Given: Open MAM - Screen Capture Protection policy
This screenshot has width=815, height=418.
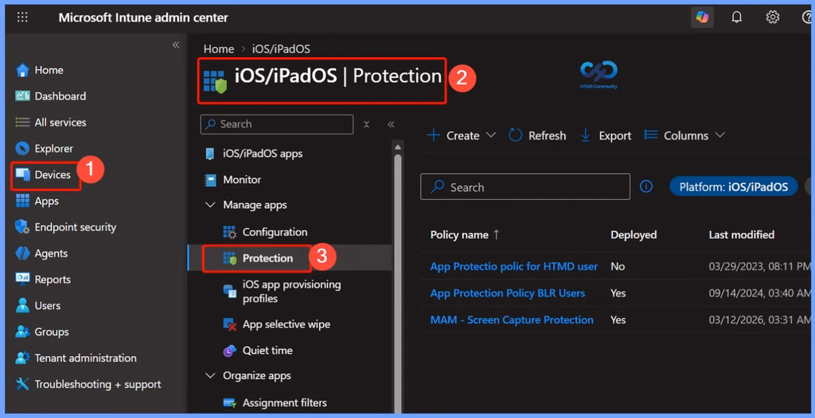Looking at the screenshot, I should 512,320.
